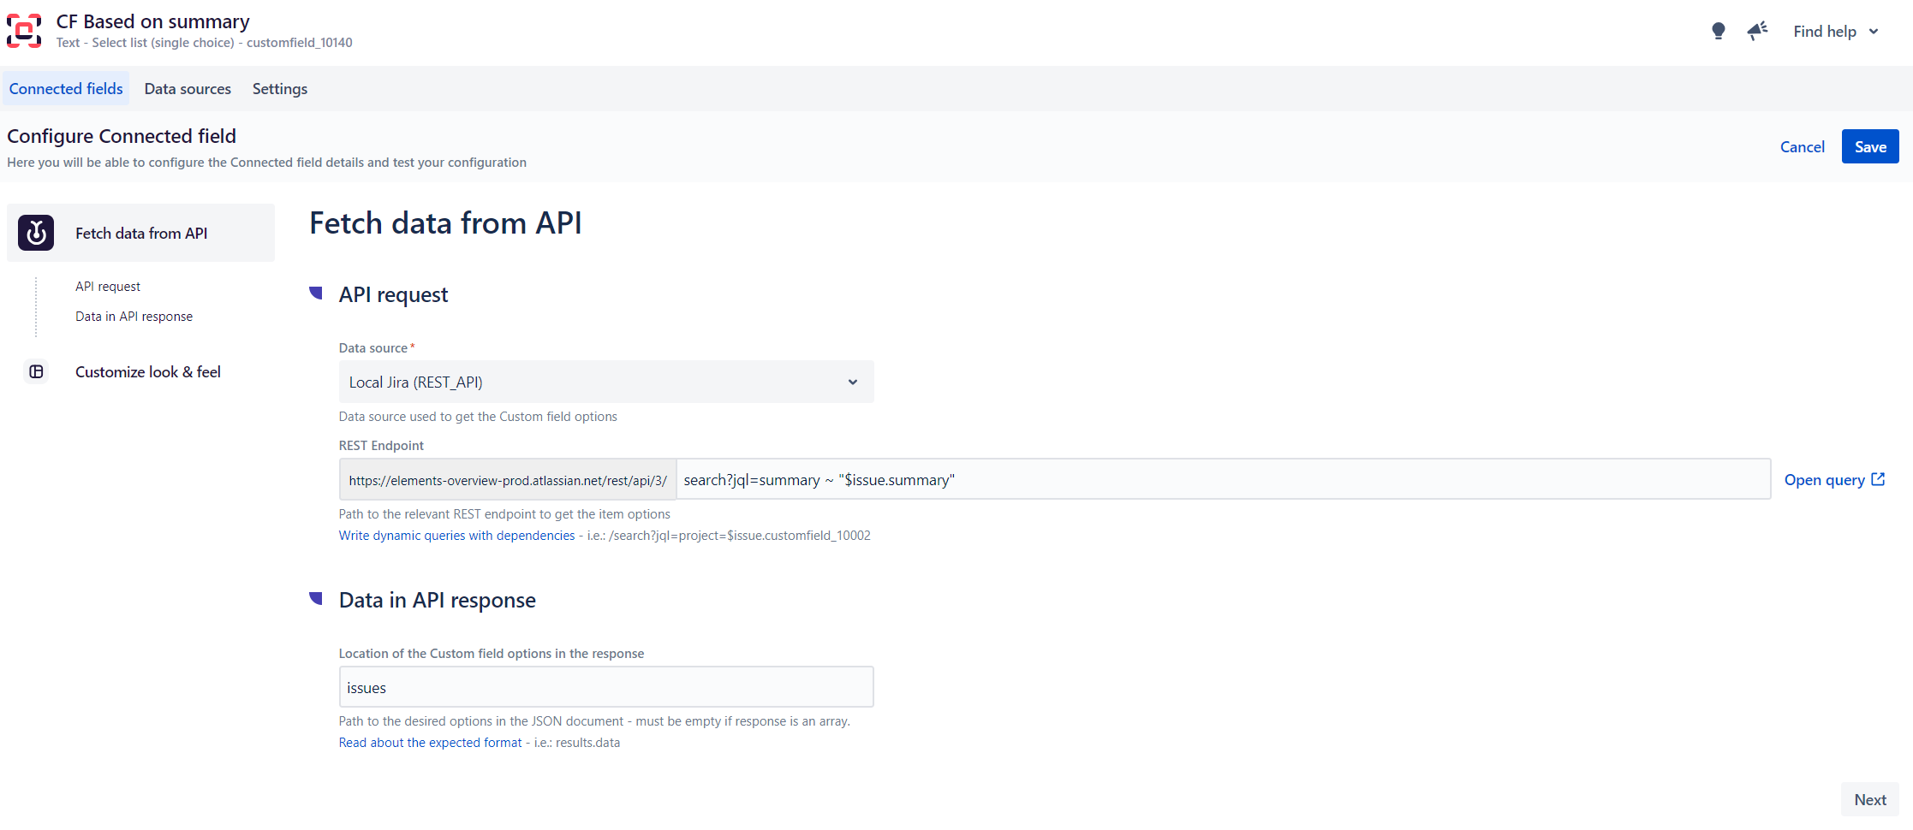1913x830 pixels.
Task: Go to the Next step
Action: pyautogui.click(x=1869, y=799)
